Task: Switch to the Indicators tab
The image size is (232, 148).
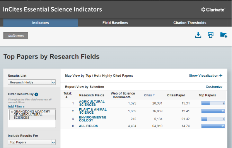Action: pyautogui.click(x=41, y=23)
